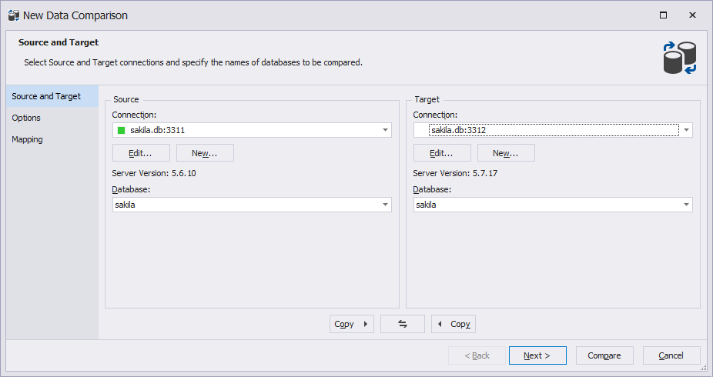Click the Compare button
The height and width of the screenshot is (377, 713).
pos(604,355)
